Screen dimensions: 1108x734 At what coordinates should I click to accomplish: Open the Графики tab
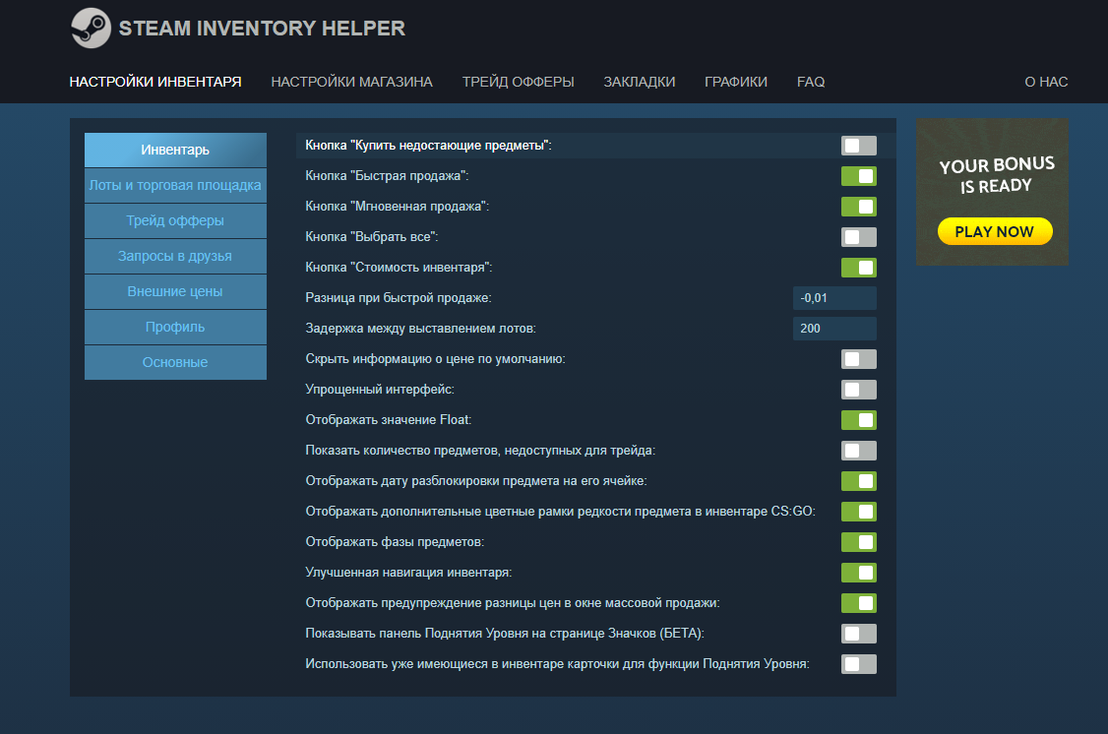tap(736, 82)
